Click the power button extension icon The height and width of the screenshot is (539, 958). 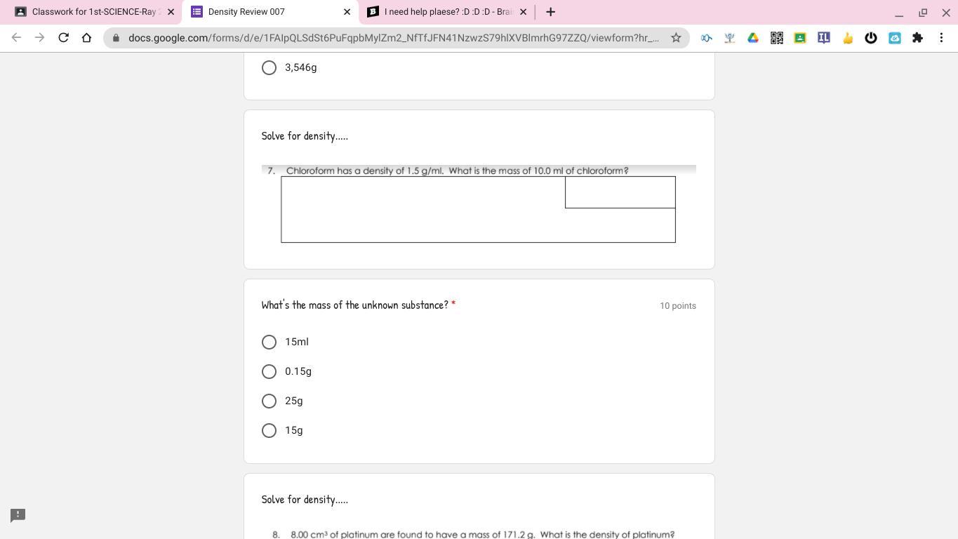pyautogui.click(x=871, y=38)
